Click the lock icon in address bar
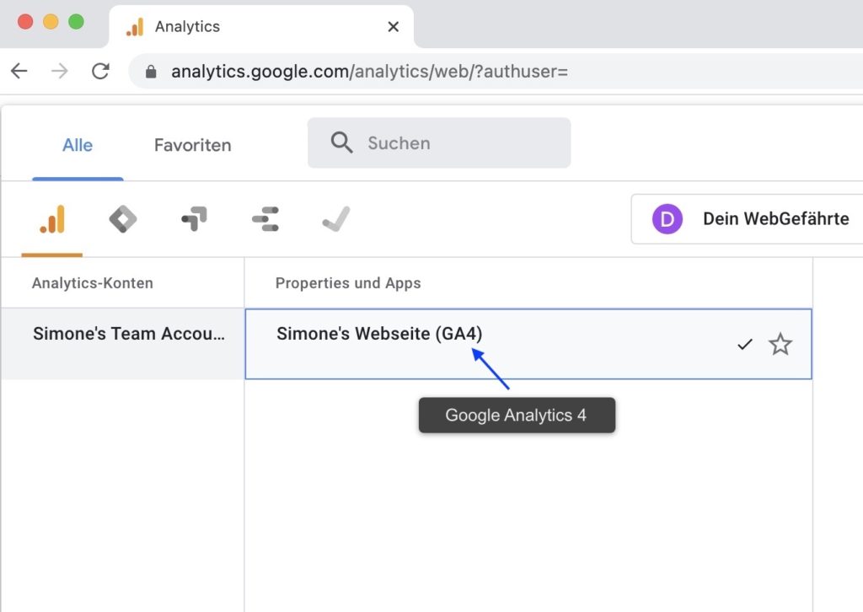Image resolution: width=863 pixels, height=612 pixels. coord(151,72)
